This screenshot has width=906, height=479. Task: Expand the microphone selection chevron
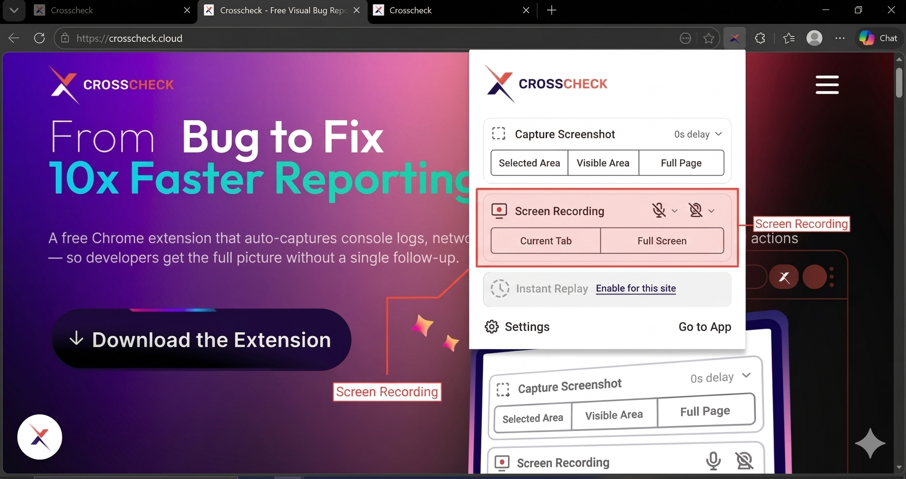[674, 211]
